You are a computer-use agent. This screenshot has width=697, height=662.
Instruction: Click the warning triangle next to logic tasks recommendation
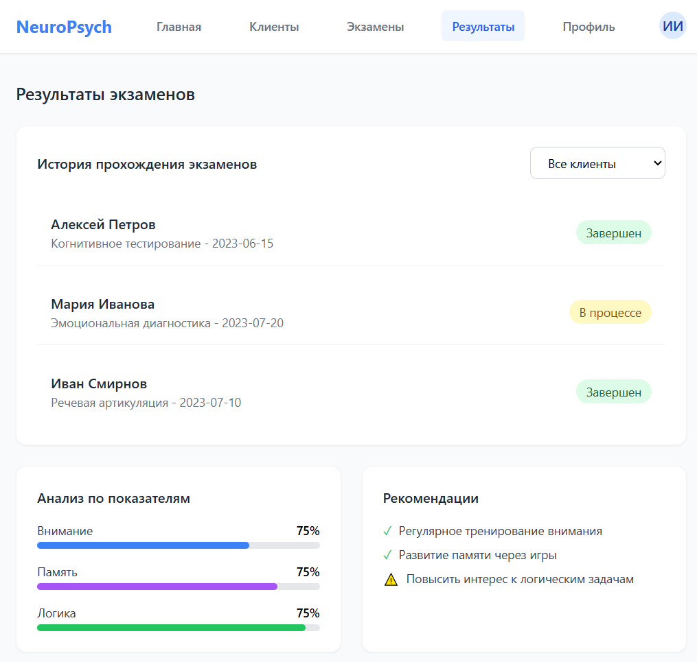pyautogui.click(x=390, y=579)
